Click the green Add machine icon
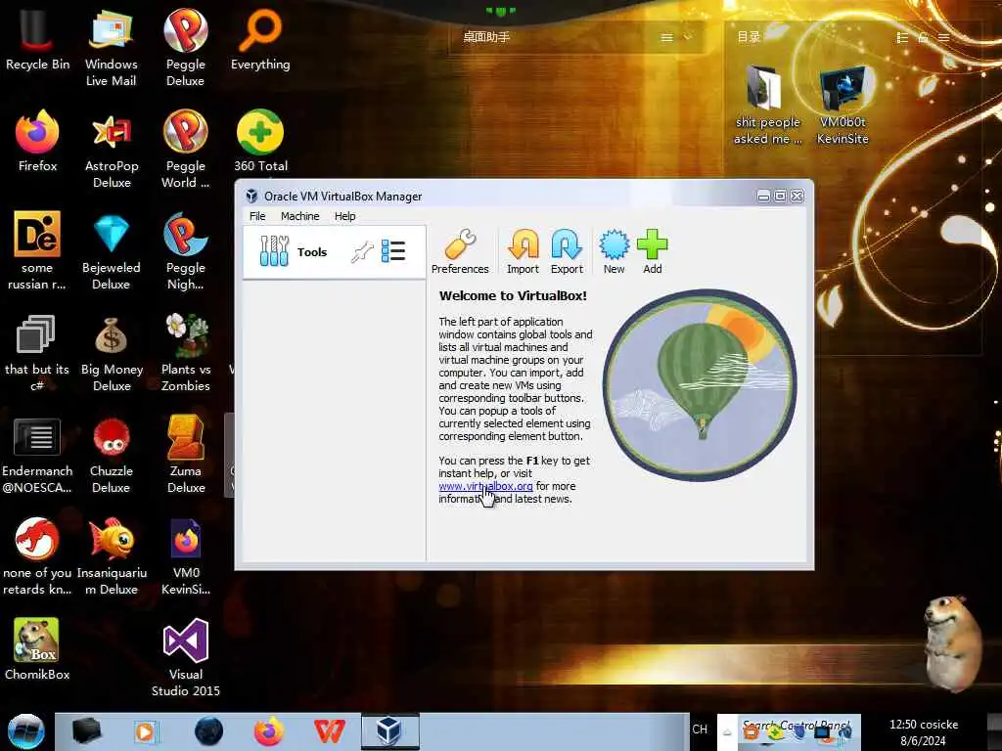Screen dimensions: 1002x751 pos(652,251)
